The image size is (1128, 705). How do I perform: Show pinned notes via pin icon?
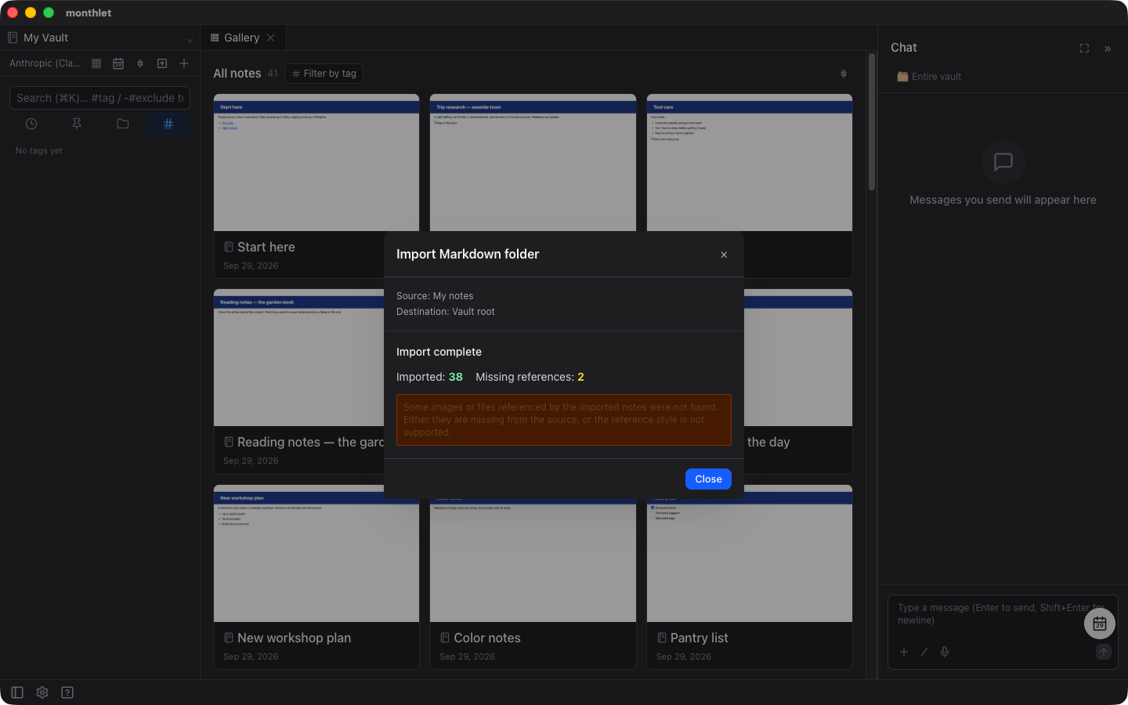click(x=77, y=124)
